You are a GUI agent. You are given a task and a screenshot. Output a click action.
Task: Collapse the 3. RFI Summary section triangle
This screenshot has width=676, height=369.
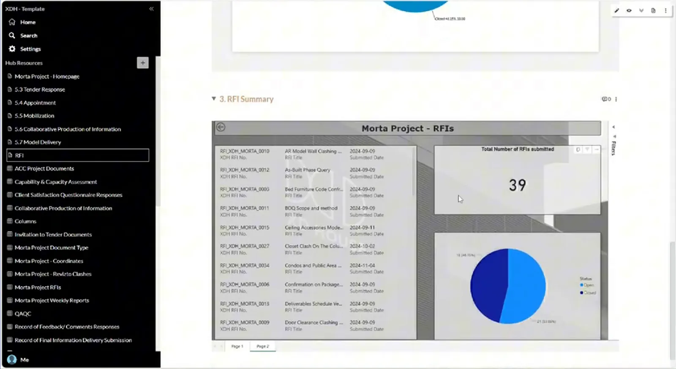[214, 99]
